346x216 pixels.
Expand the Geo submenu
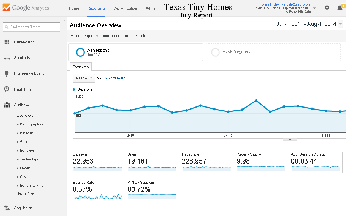(x=17, y=142)
